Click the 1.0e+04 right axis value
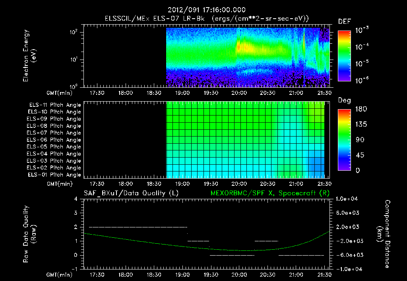This screenshot has height=281, width=407. click(347, 199)
